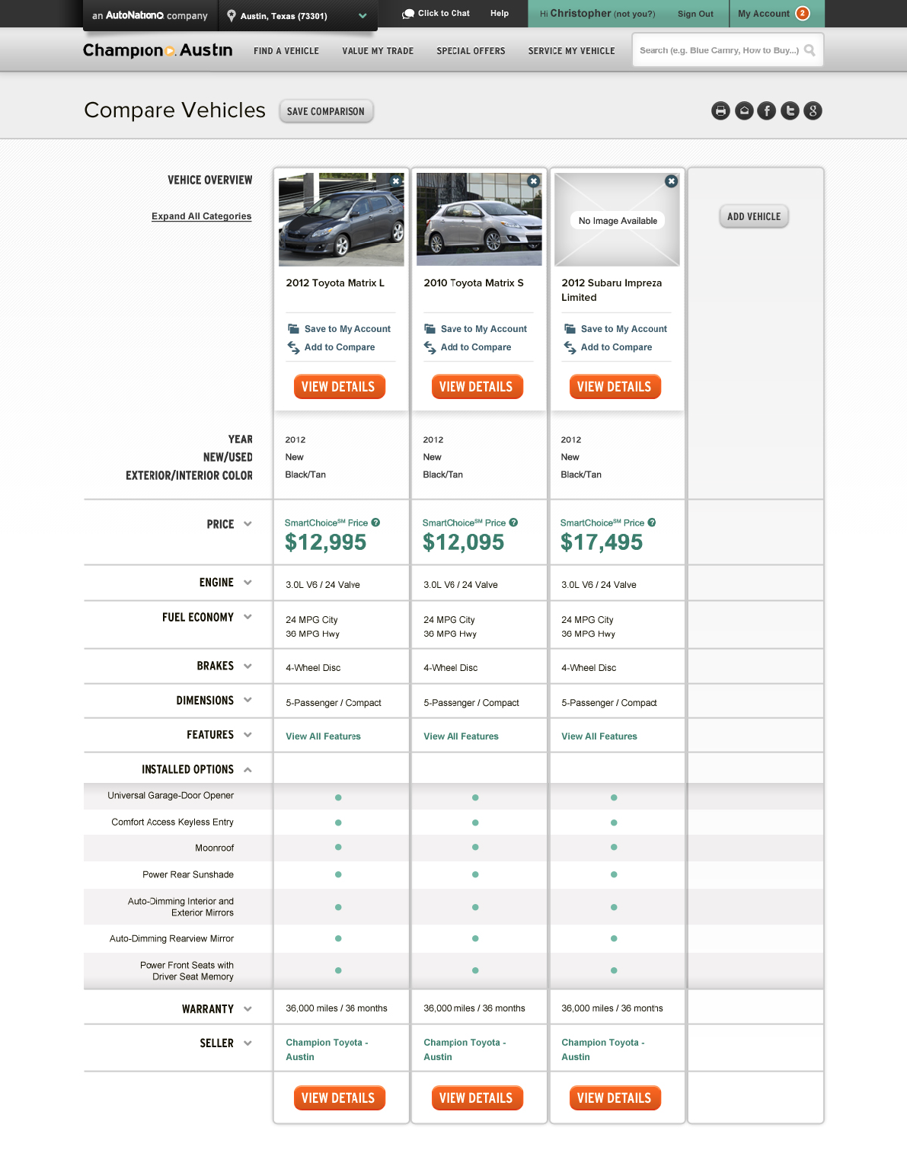Image resolution: width=907 pixels, height=1166 pixels.
Task: Click the Save to My Account folder icon
Action: tap(293, 328)
